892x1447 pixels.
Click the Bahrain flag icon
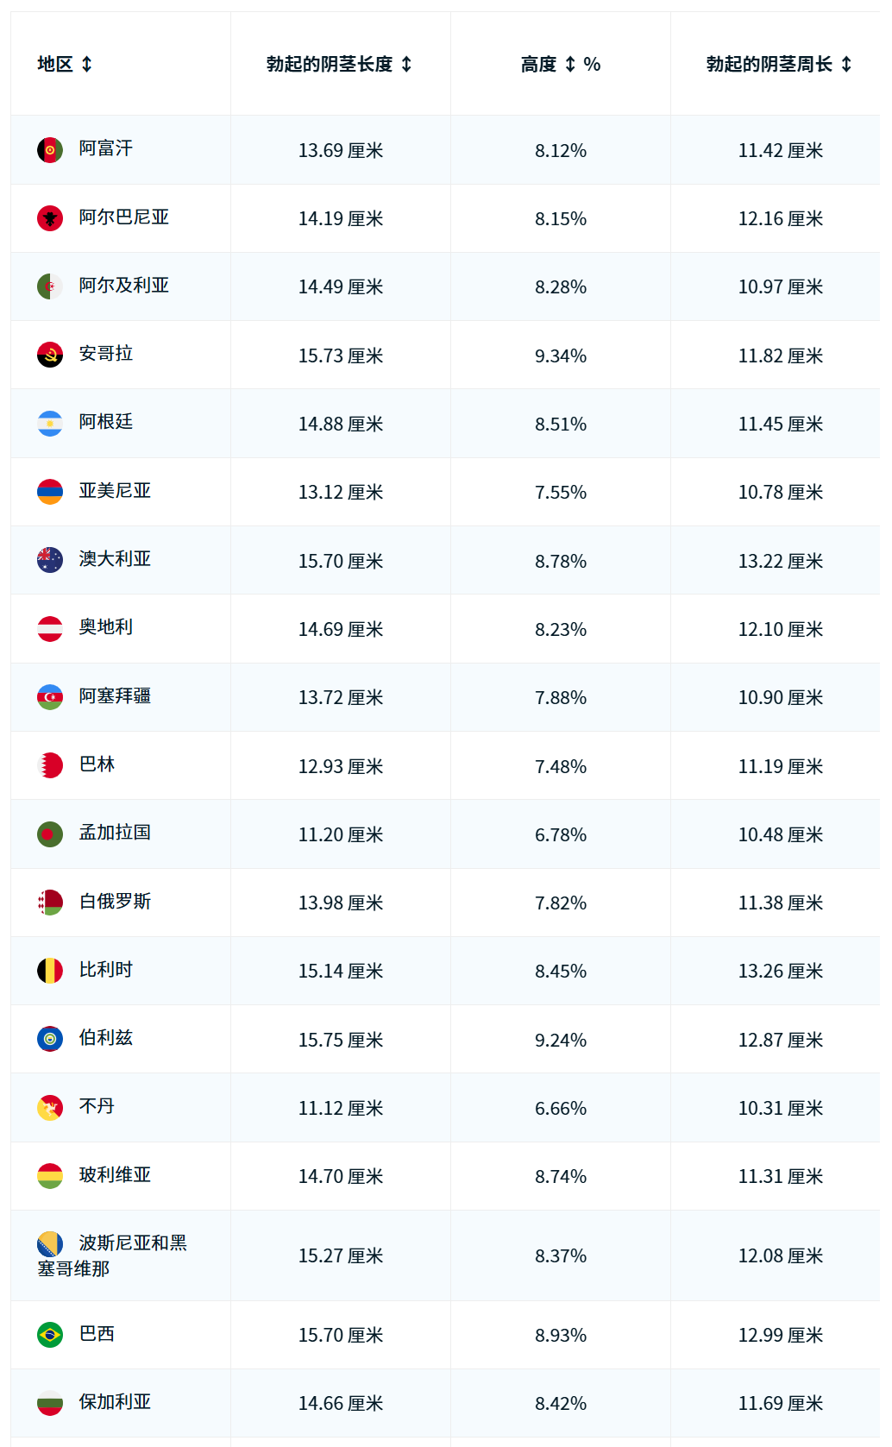coord(49,765)
